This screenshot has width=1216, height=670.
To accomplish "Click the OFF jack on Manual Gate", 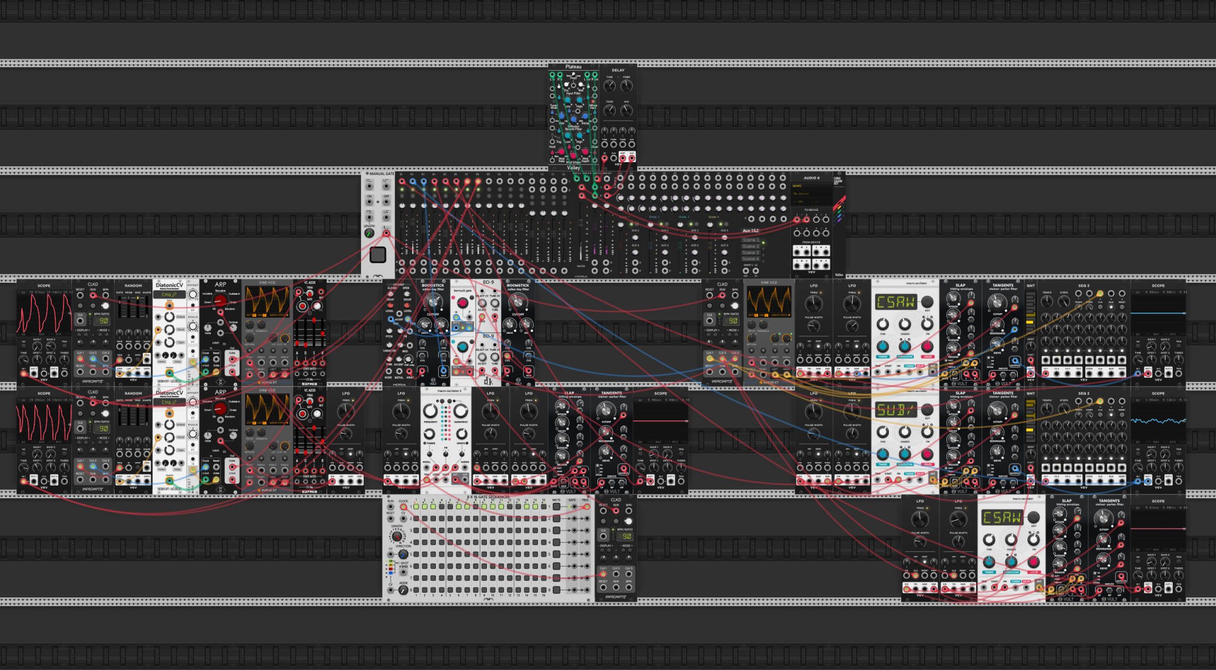I will pyautogui.click(x=387, y=202).
